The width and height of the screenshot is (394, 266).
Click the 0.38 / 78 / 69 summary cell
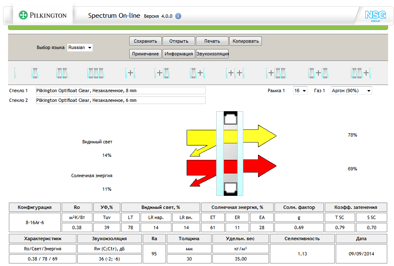pyautogui.click(x=43, y=259)
